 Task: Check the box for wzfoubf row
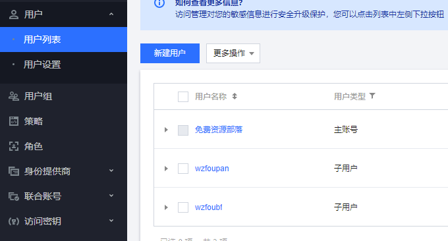pos(183,207)
